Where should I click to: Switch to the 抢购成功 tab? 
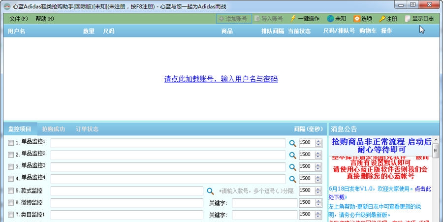[x=53, y=129]
